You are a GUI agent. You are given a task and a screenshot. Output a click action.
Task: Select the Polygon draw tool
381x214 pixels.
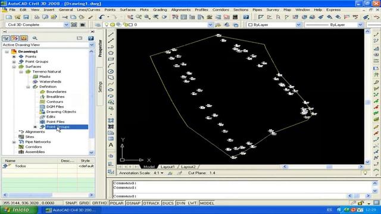[x=111, y=53]
